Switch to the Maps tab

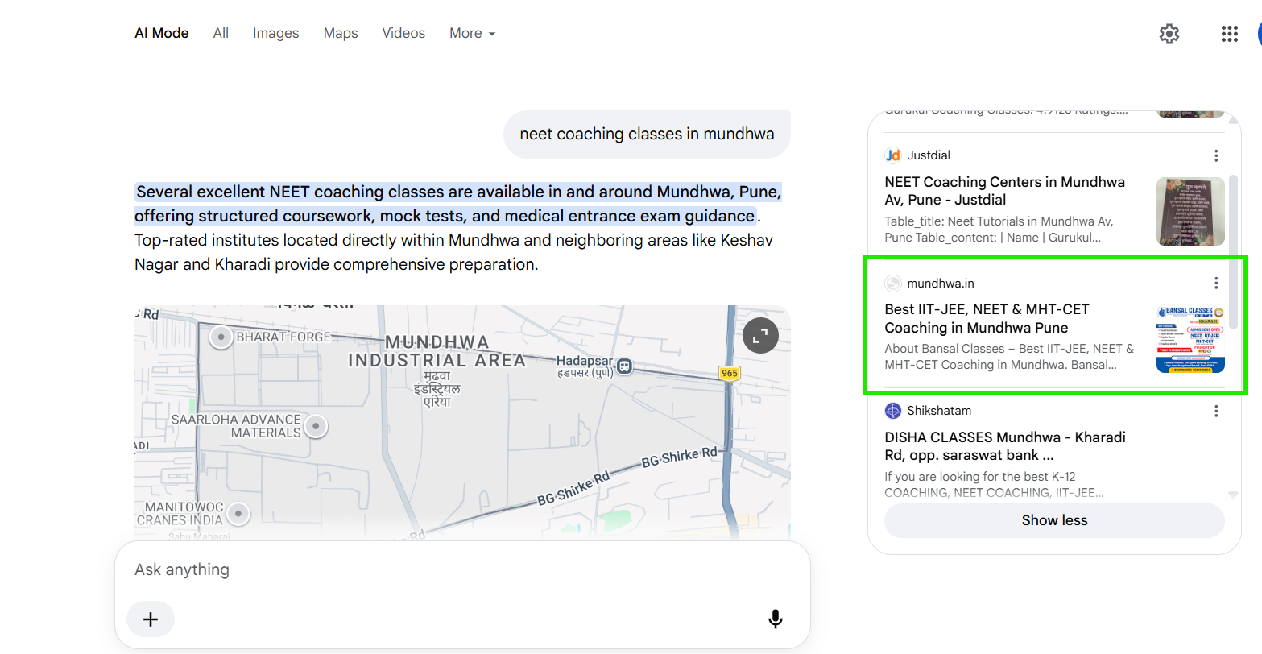tap(341, 33)
